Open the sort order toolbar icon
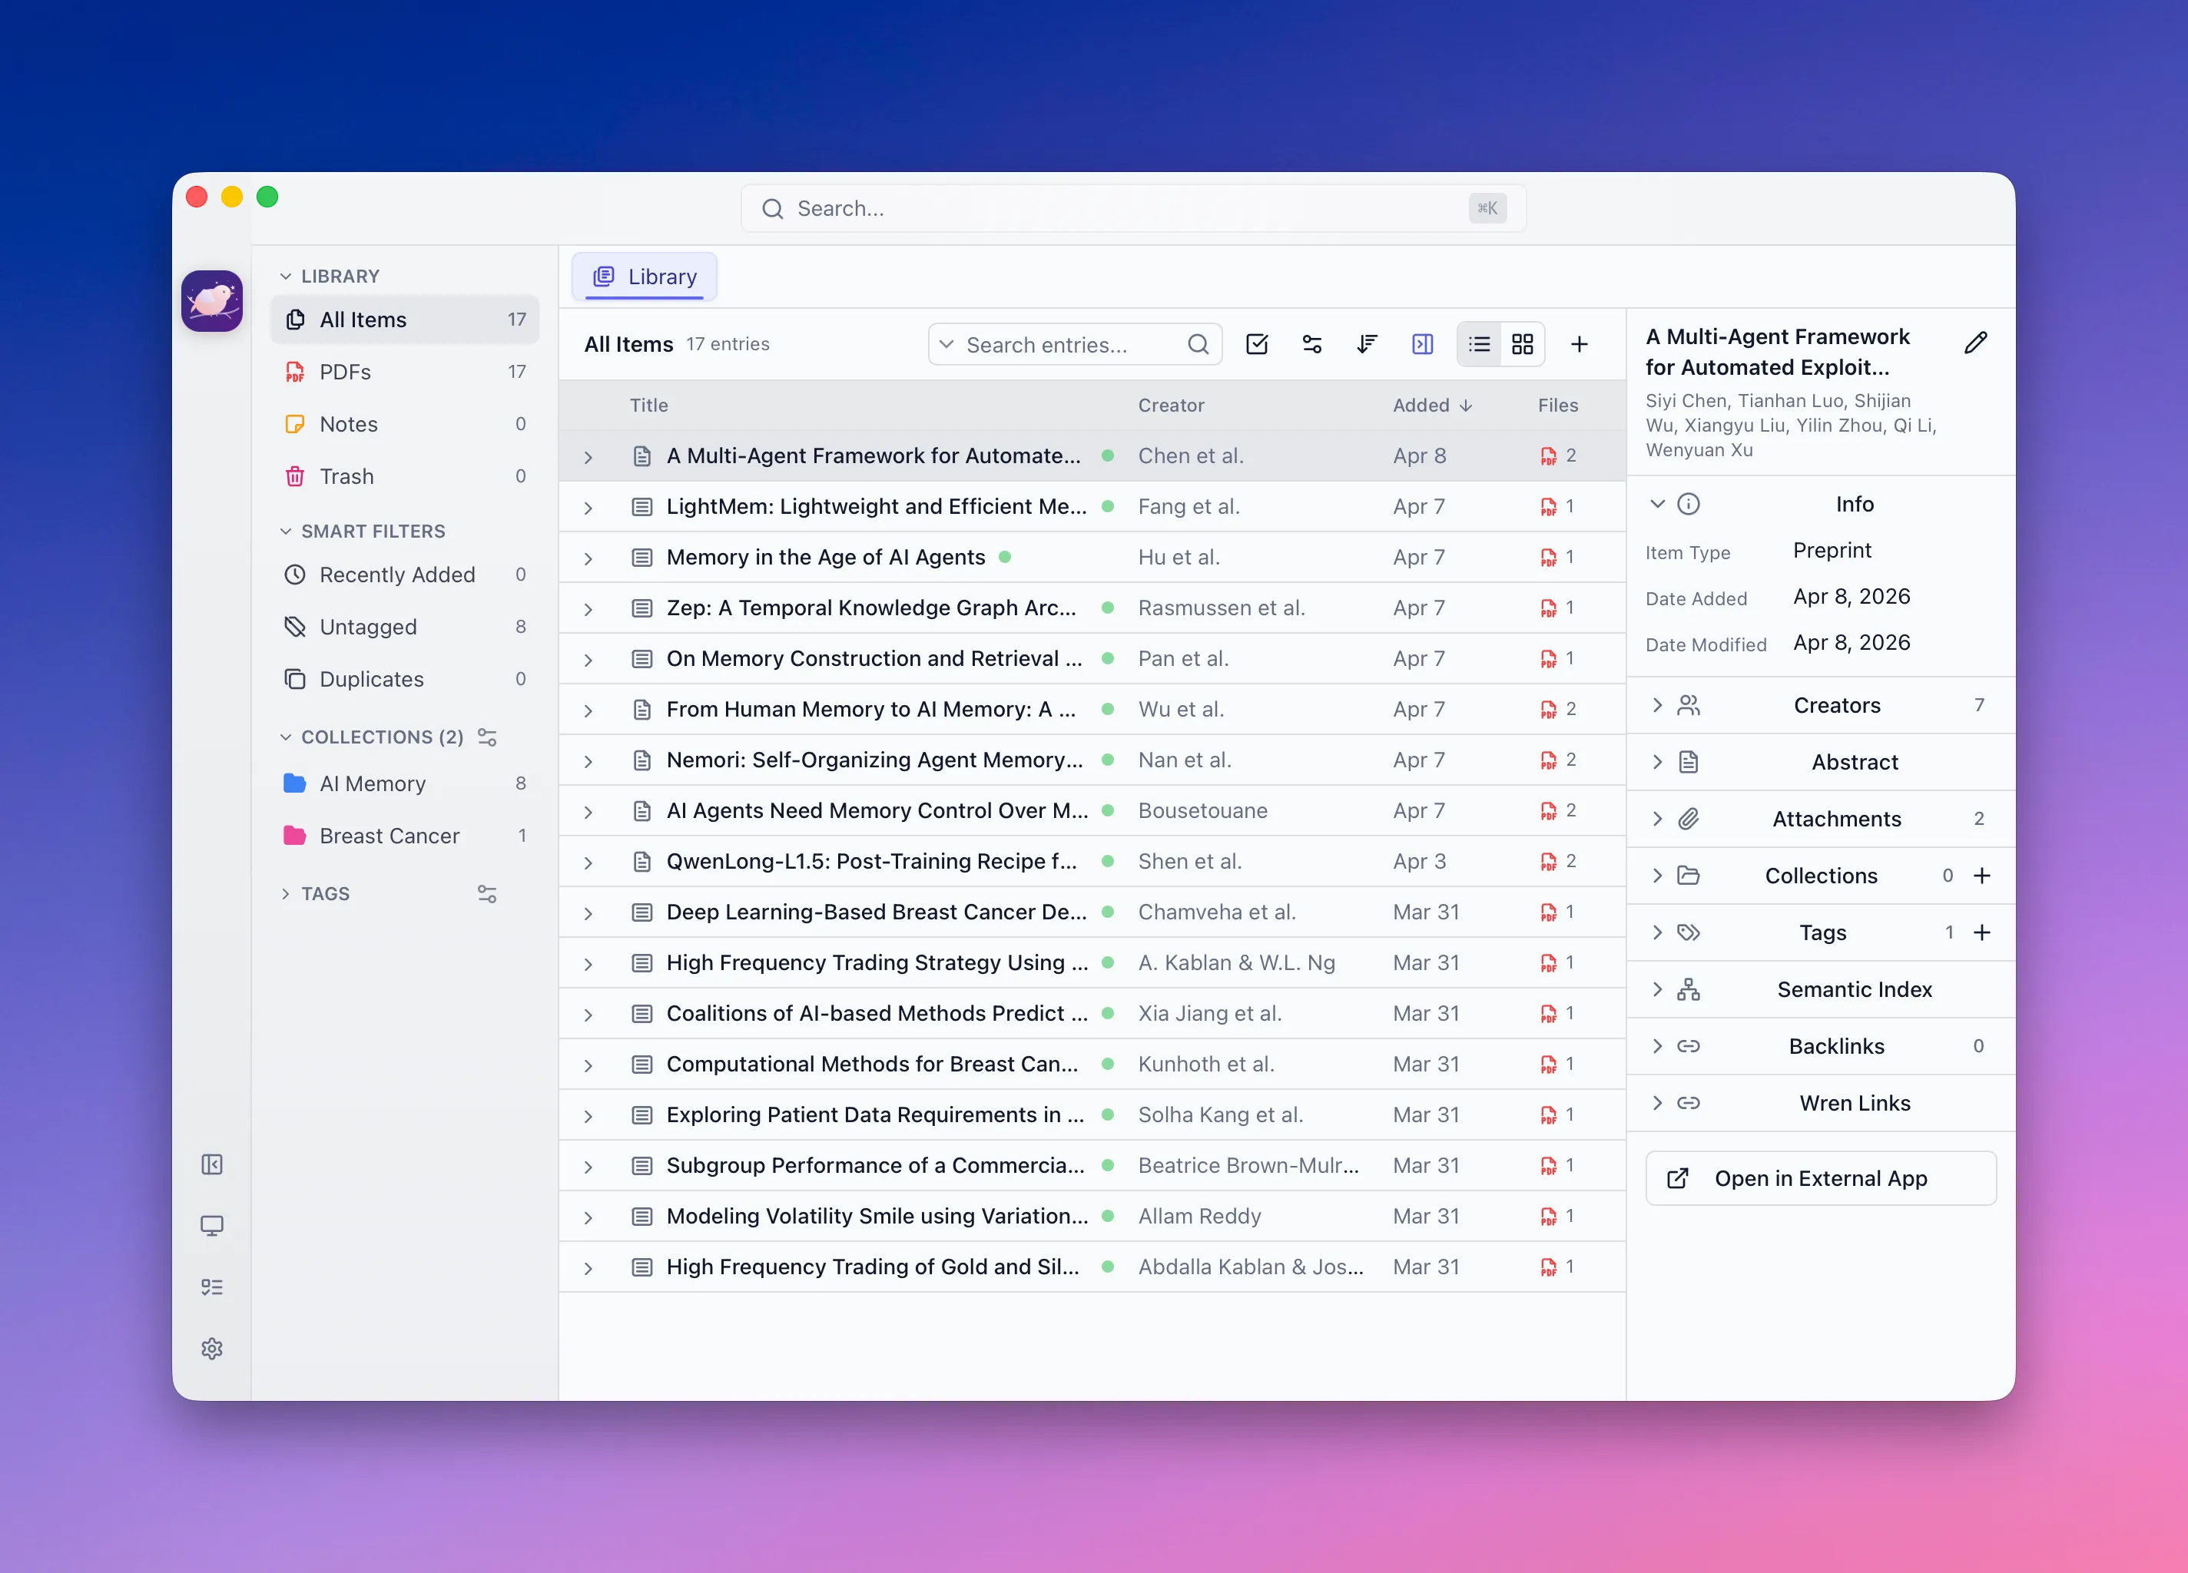The height and width of the screenshot is (1573, 2188). click(x=1366, y=344)
